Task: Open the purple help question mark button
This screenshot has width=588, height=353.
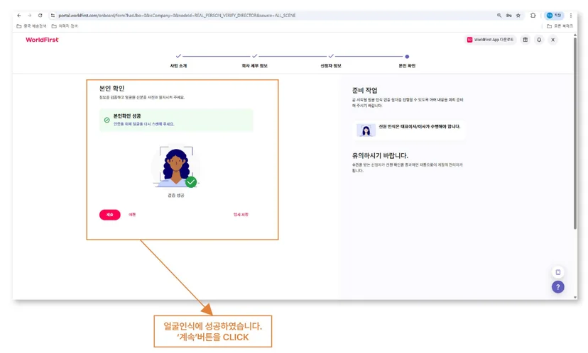Action: pyautogui.click(x=558, y=287)
